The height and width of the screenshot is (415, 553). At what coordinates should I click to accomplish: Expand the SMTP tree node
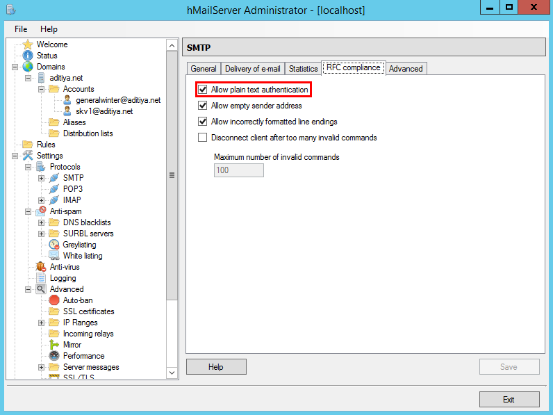[41, 178]
